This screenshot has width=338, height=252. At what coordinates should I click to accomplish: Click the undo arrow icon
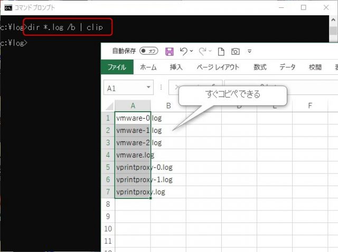tap(183, 51)
